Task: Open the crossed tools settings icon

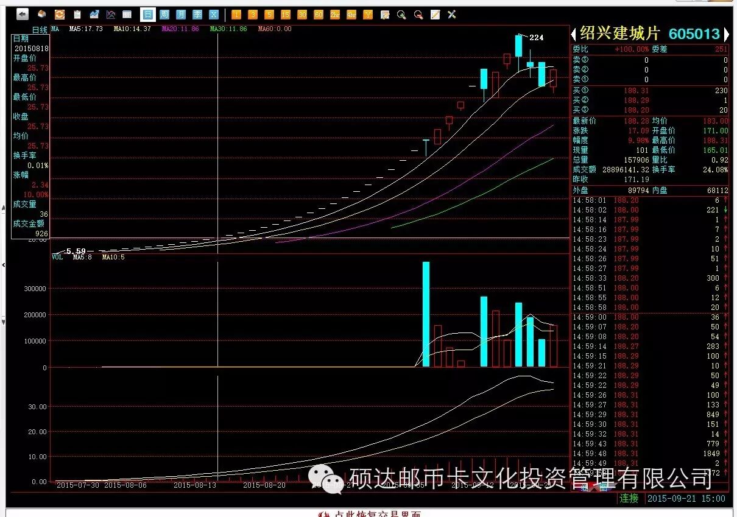Action: pyautogui.click(x=451, y=14)
